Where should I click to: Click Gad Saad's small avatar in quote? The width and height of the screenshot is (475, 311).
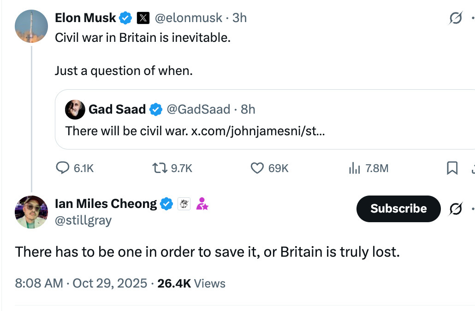tap(75, 109)
